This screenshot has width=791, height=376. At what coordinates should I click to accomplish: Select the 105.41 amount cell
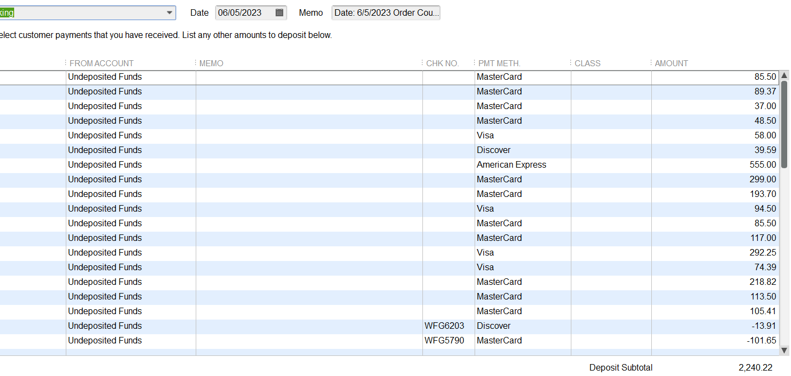point(715,311)
